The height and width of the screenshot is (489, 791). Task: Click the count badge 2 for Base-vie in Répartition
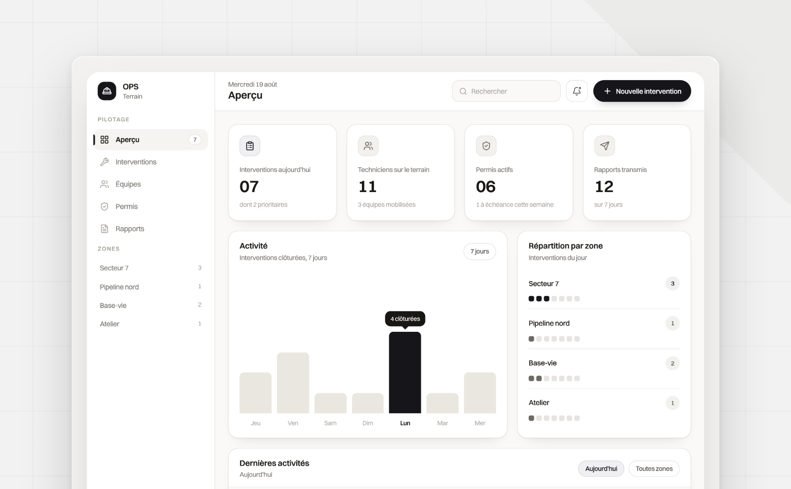[x=673, y=363]
